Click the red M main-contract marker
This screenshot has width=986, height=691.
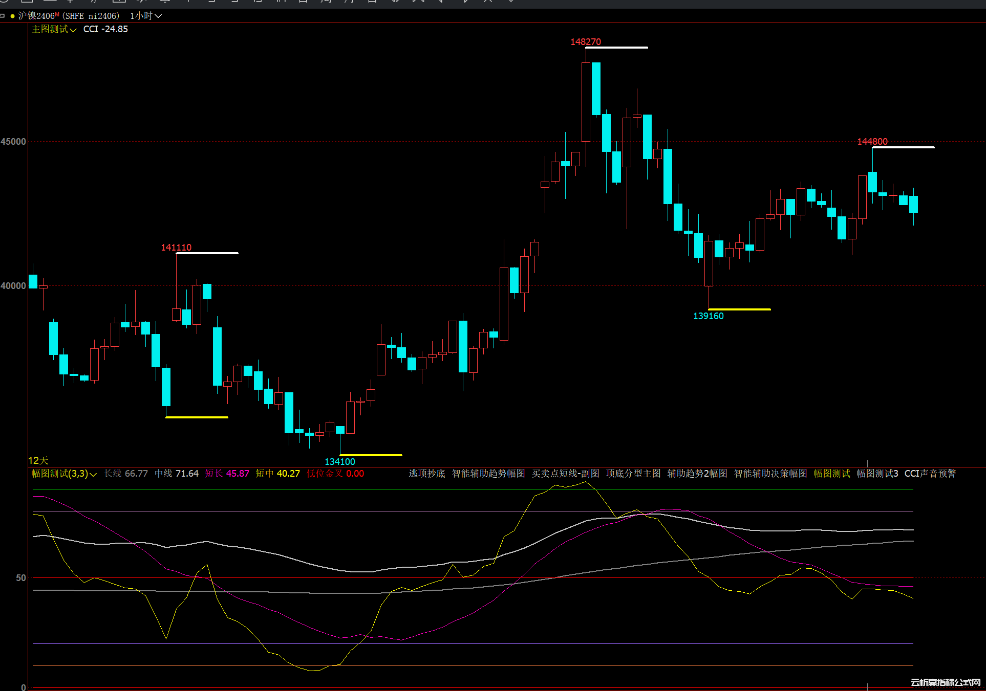[x=57, y=14]
